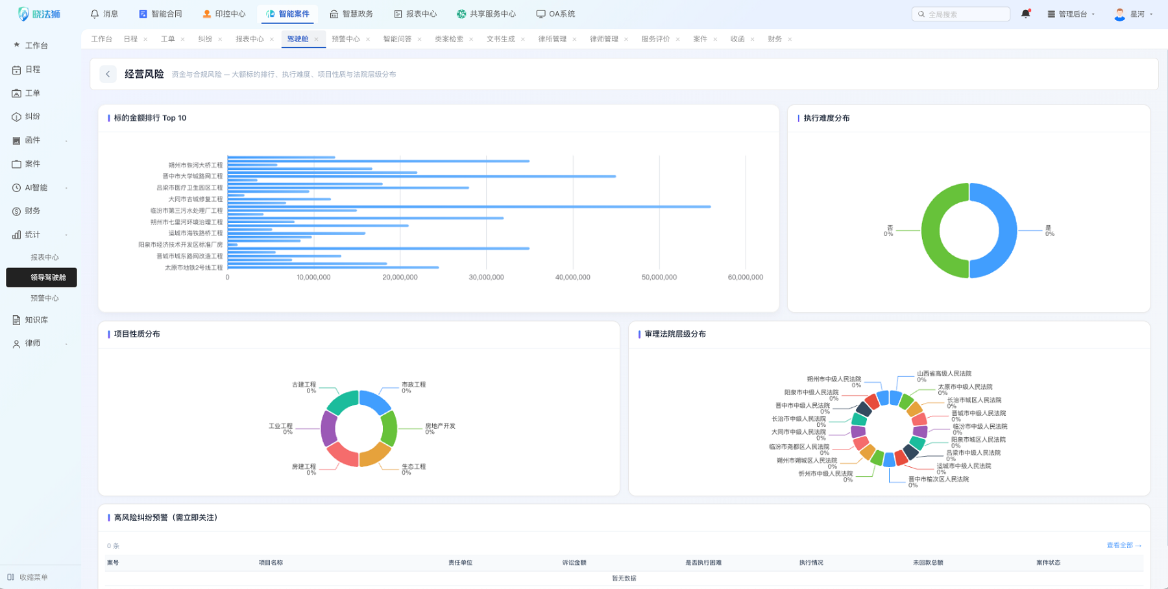Switch to the 律所管理 page tab
The image size is (1168, 589).
[x=552, y=39]
